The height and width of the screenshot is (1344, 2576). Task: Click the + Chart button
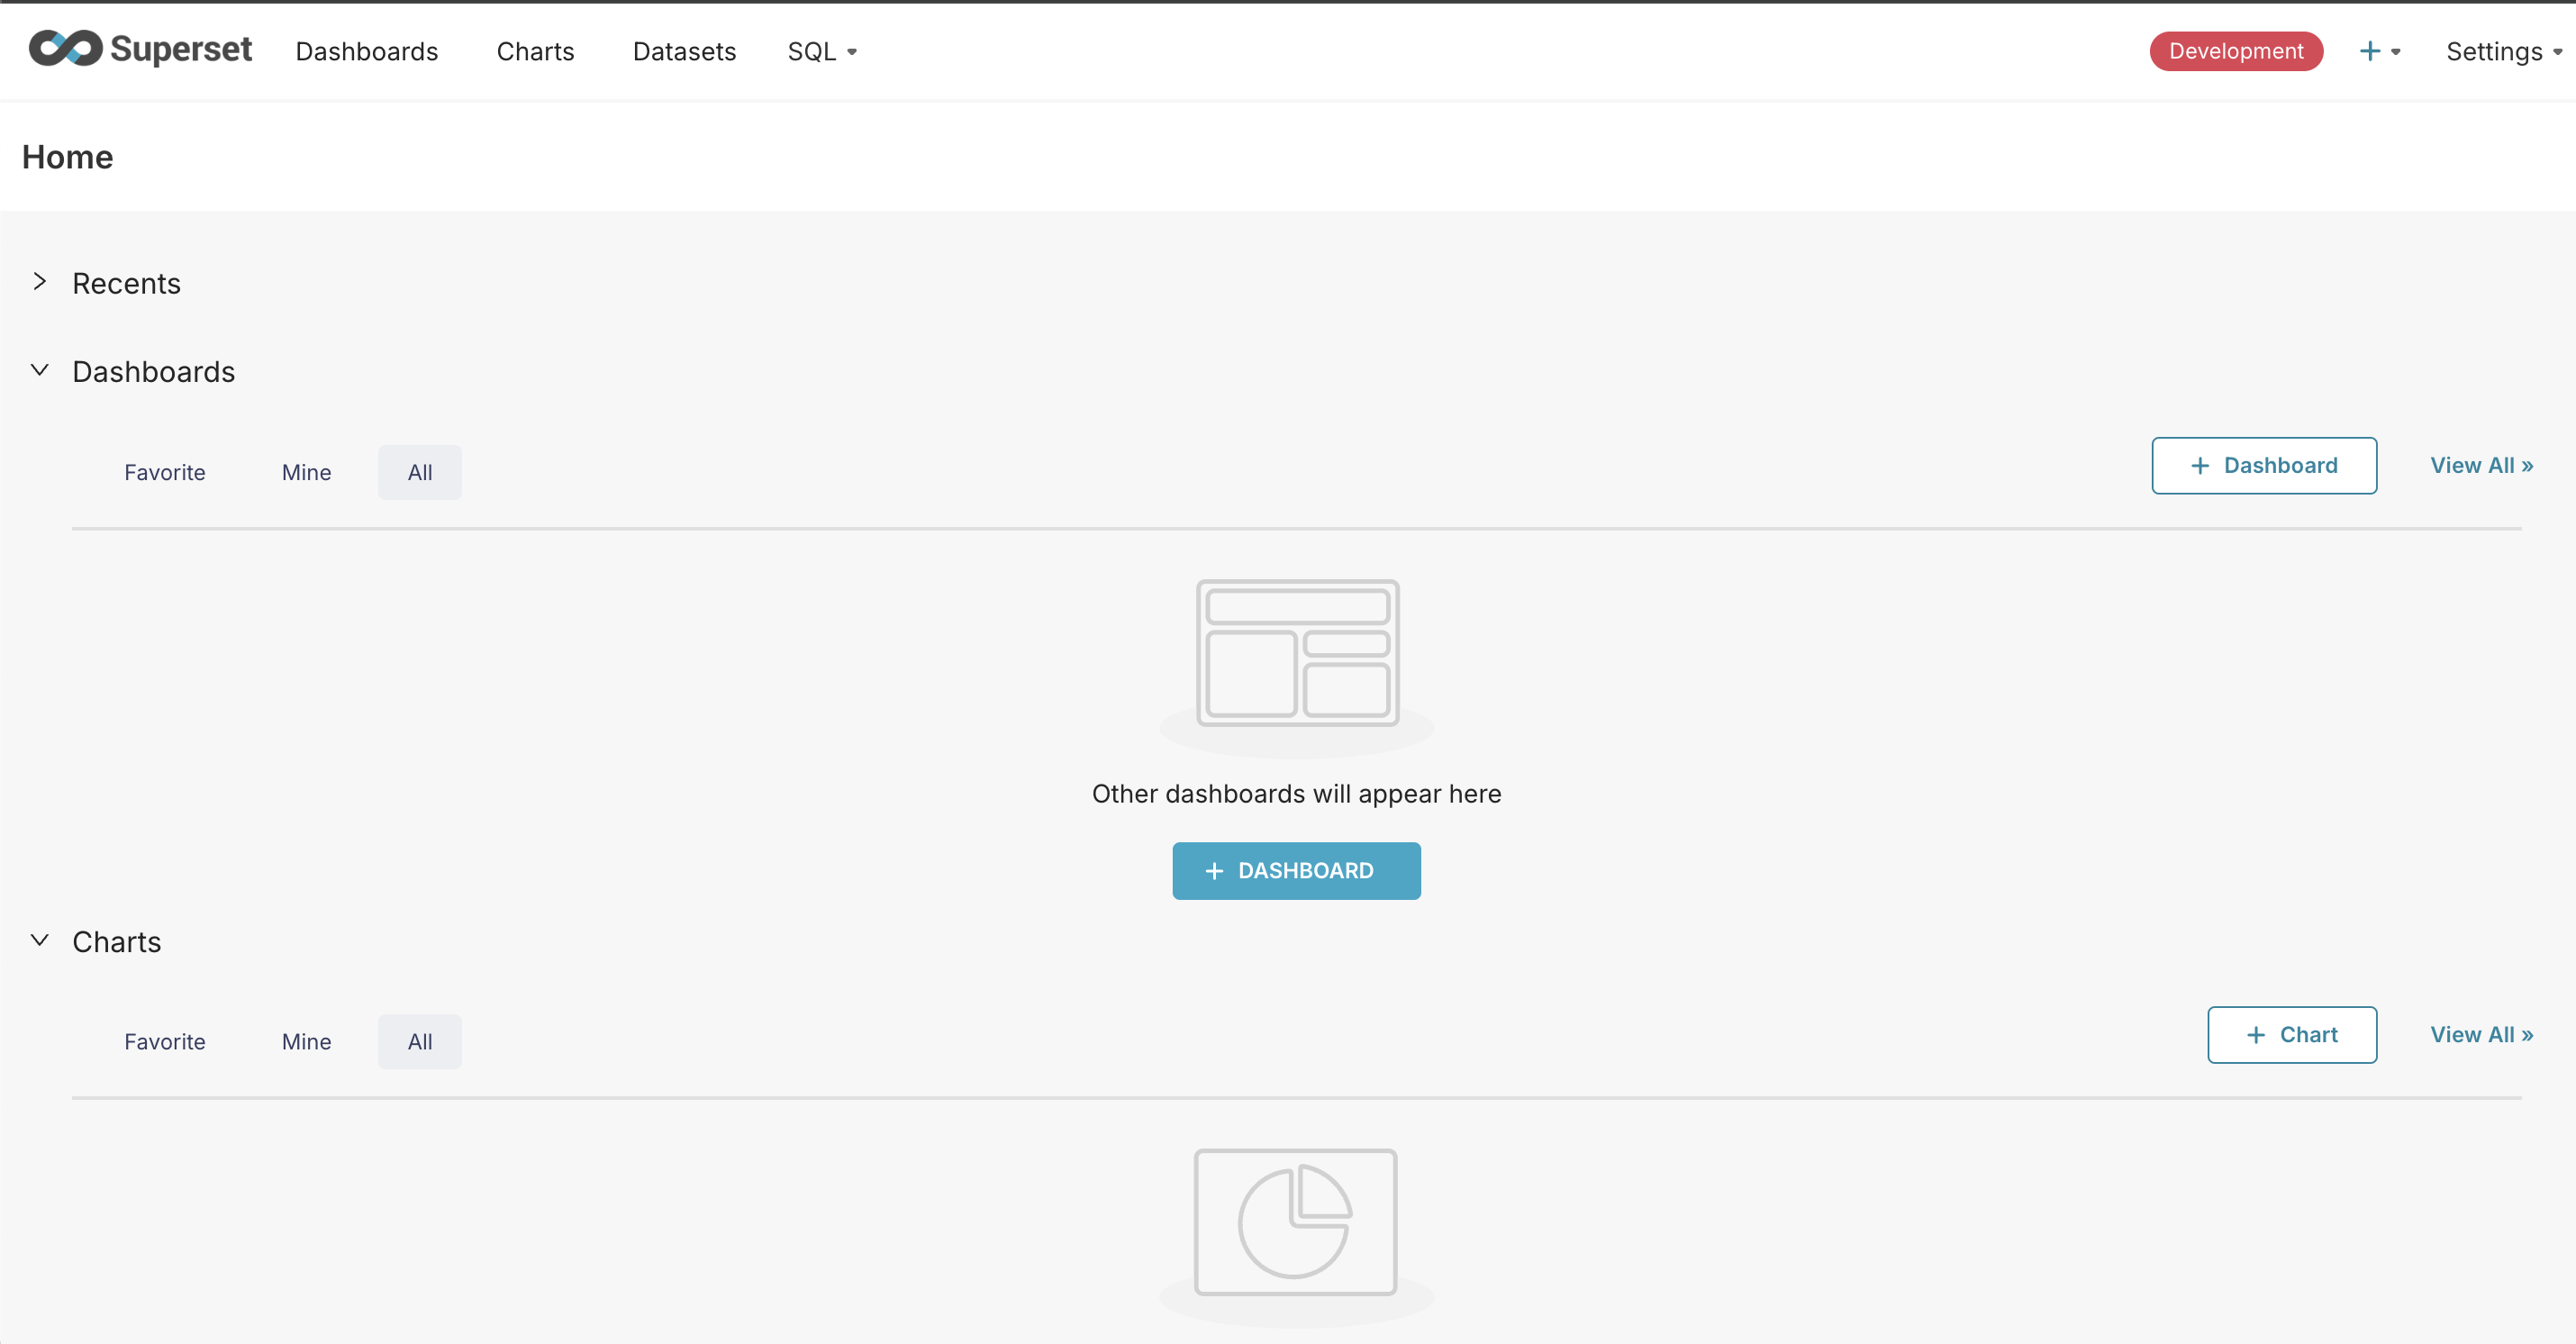[2292, 1034]
